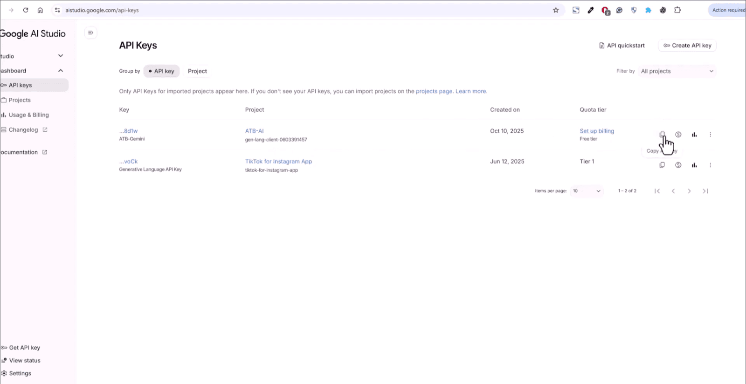Click Google AI Studio logo

(x=33, y=34)
